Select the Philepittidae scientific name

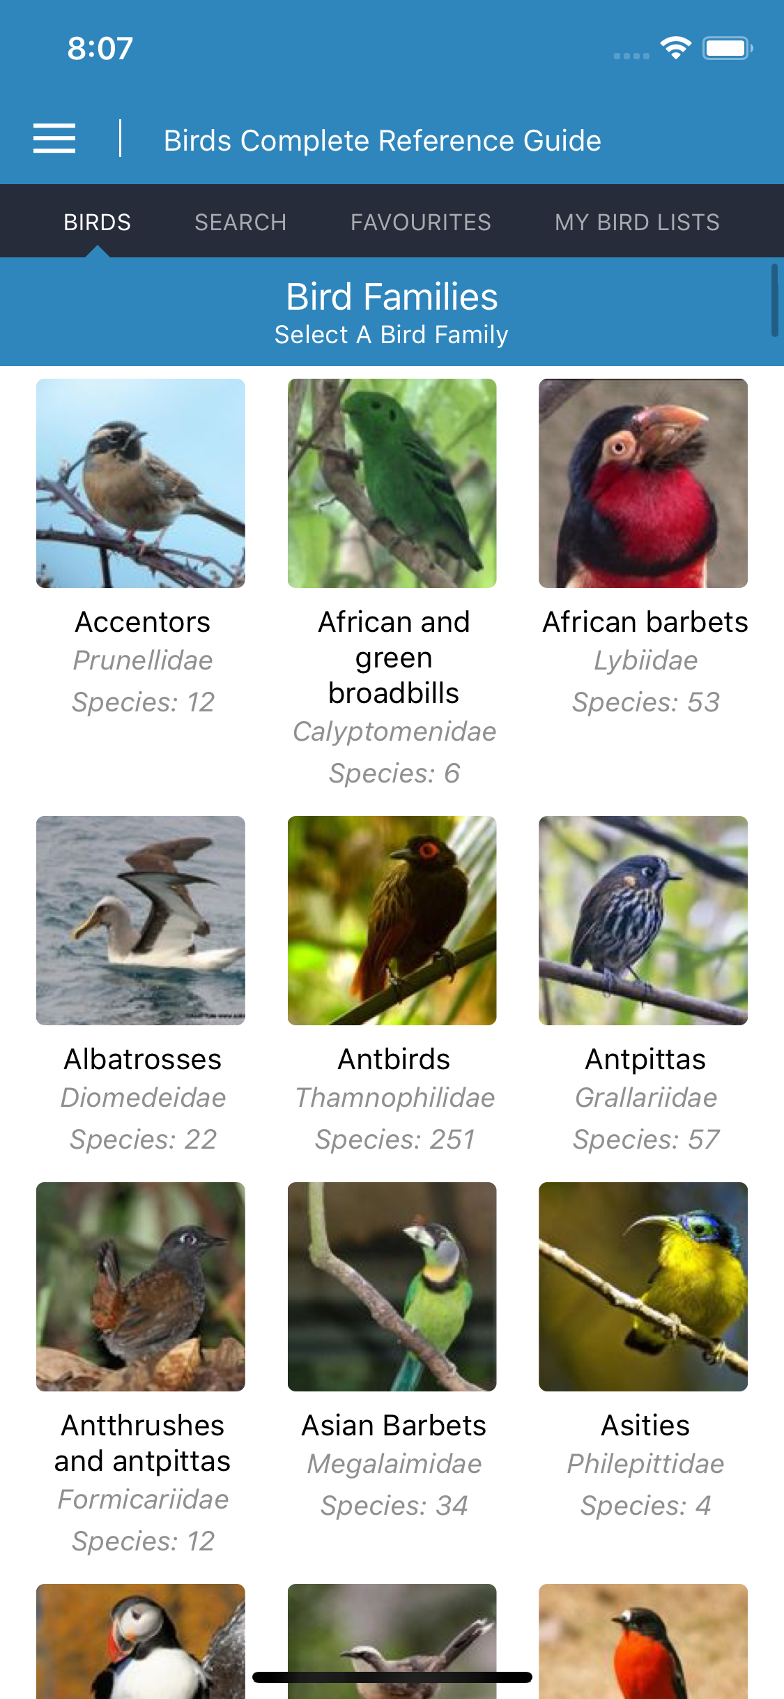tap(645, 1464)
